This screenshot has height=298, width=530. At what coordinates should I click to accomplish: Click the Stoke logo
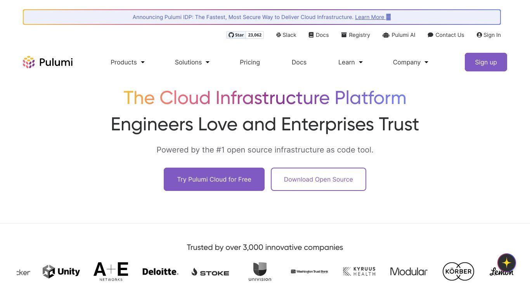210,272
